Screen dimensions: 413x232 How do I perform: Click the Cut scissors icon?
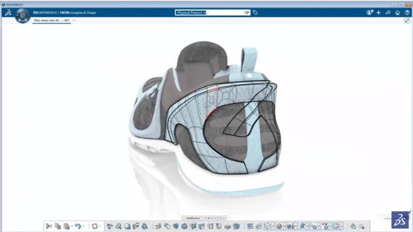[x=49, y=226]
